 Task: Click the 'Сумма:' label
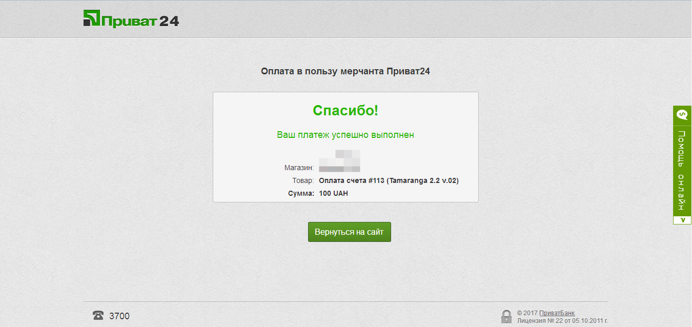pos(301,194)
